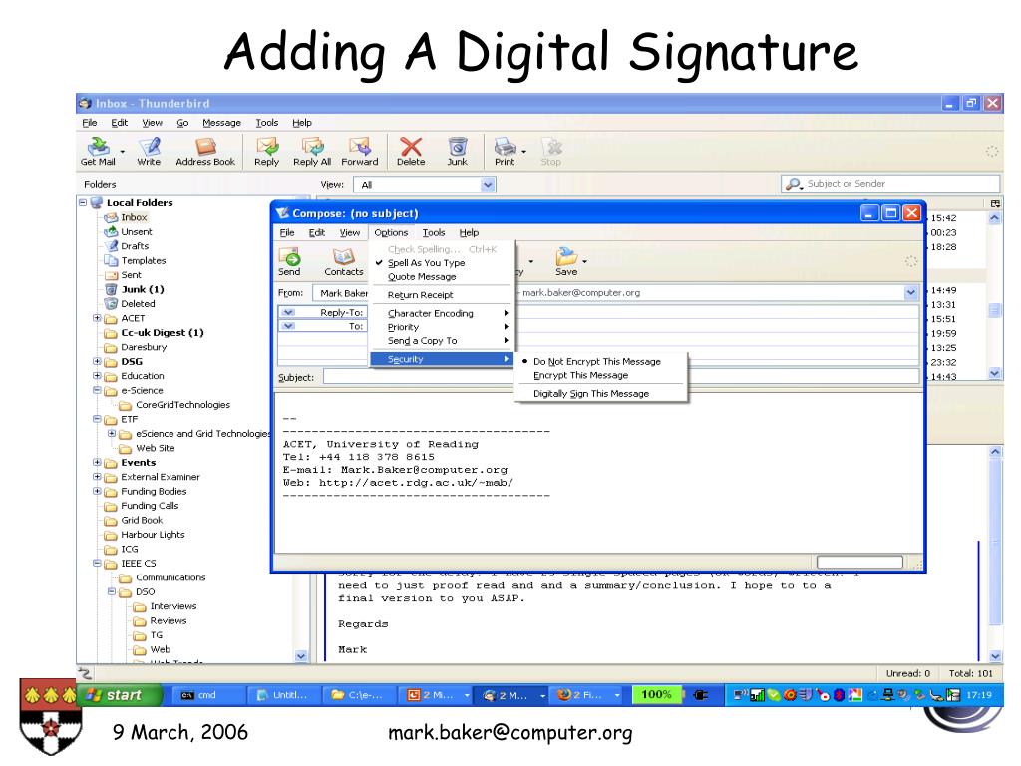Open the Reply-To field type dropdown
The height and width of the screenshot is (766, 1021).
288,312
